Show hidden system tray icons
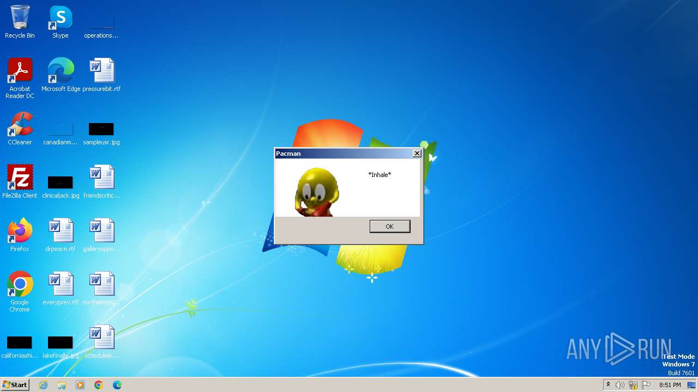Viewport: 698px width, 392px height. click(608, 385)
